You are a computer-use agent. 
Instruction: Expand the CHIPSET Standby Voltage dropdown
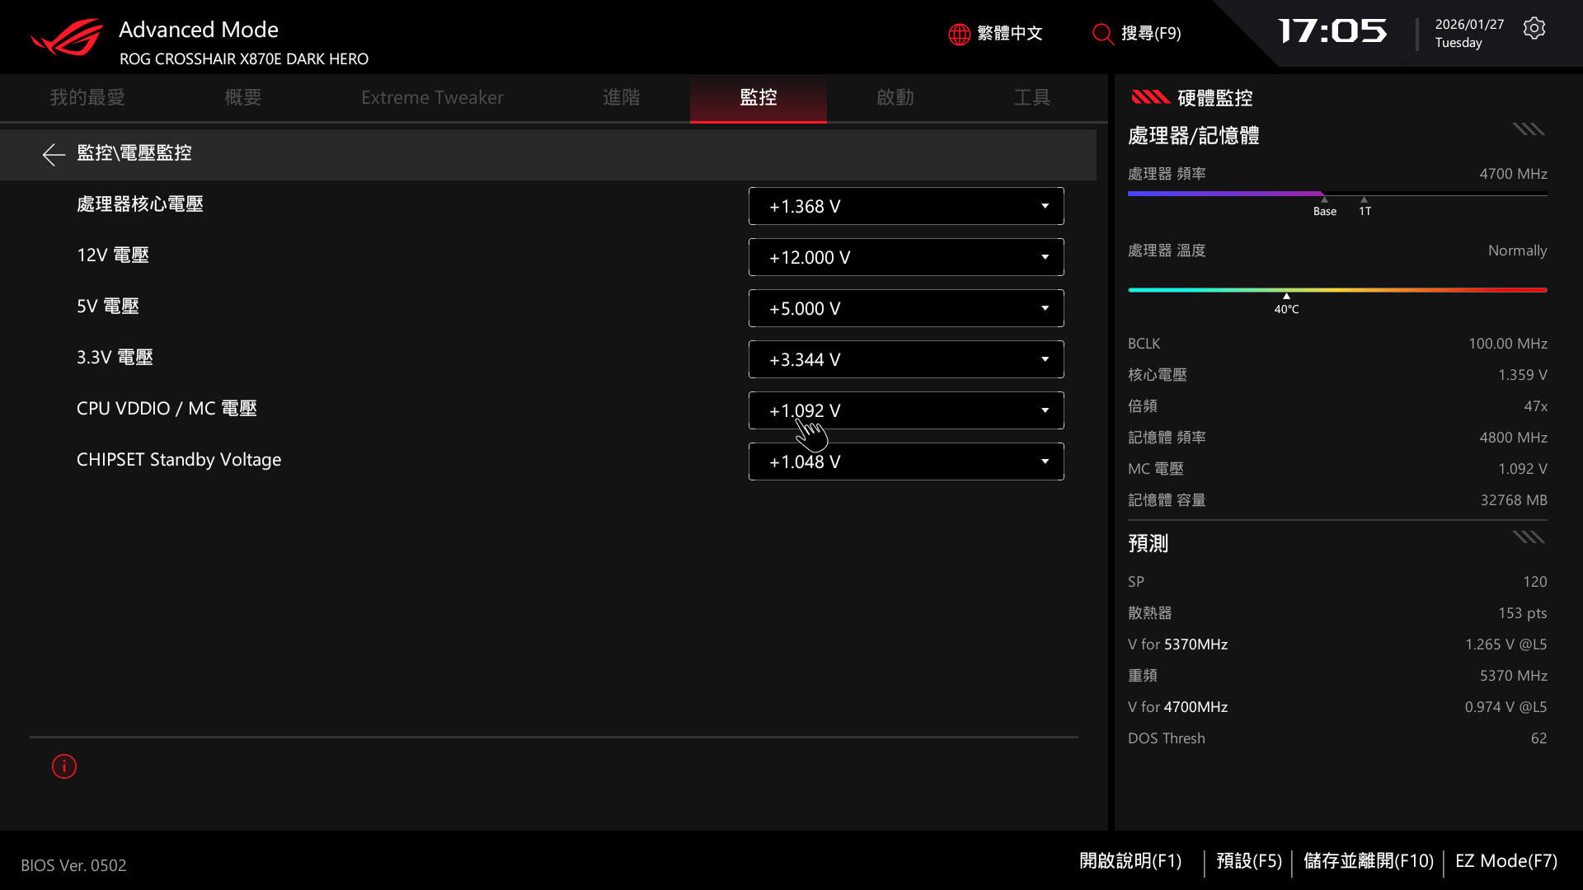click(x=1045, y=461)
